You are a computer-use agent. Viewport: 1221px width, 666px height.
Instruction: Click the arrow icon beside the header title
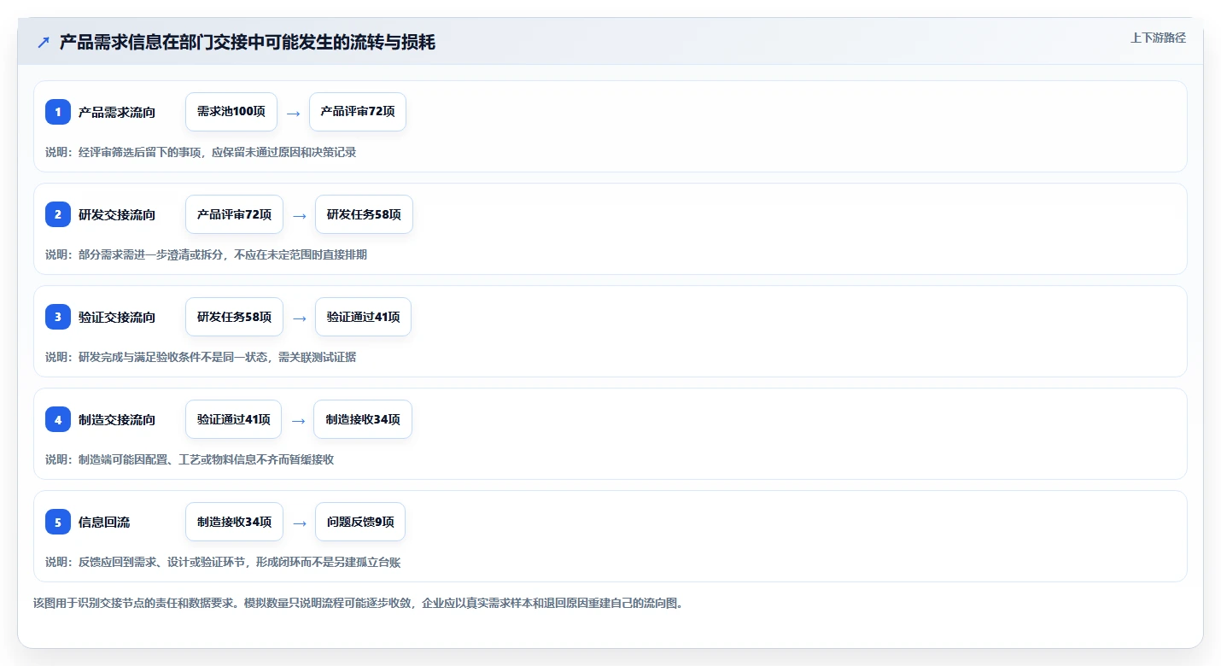pos(44,42)
